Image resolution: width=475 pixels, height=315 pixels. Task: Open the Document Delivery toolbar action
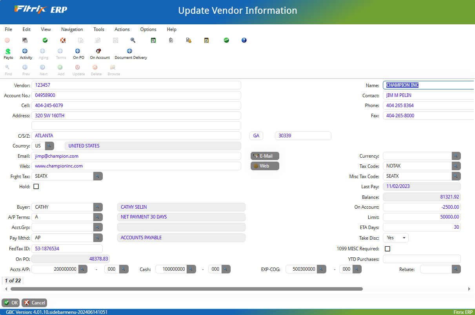[x=131, y=54]
